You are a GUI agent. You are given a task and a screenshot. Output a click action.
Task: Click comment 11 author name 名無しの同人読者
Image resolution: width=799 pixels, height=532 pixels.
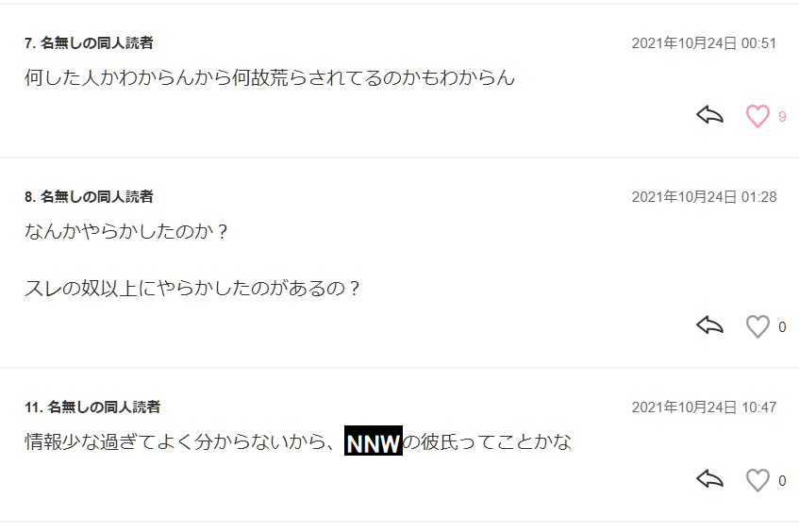pos(104,407)
